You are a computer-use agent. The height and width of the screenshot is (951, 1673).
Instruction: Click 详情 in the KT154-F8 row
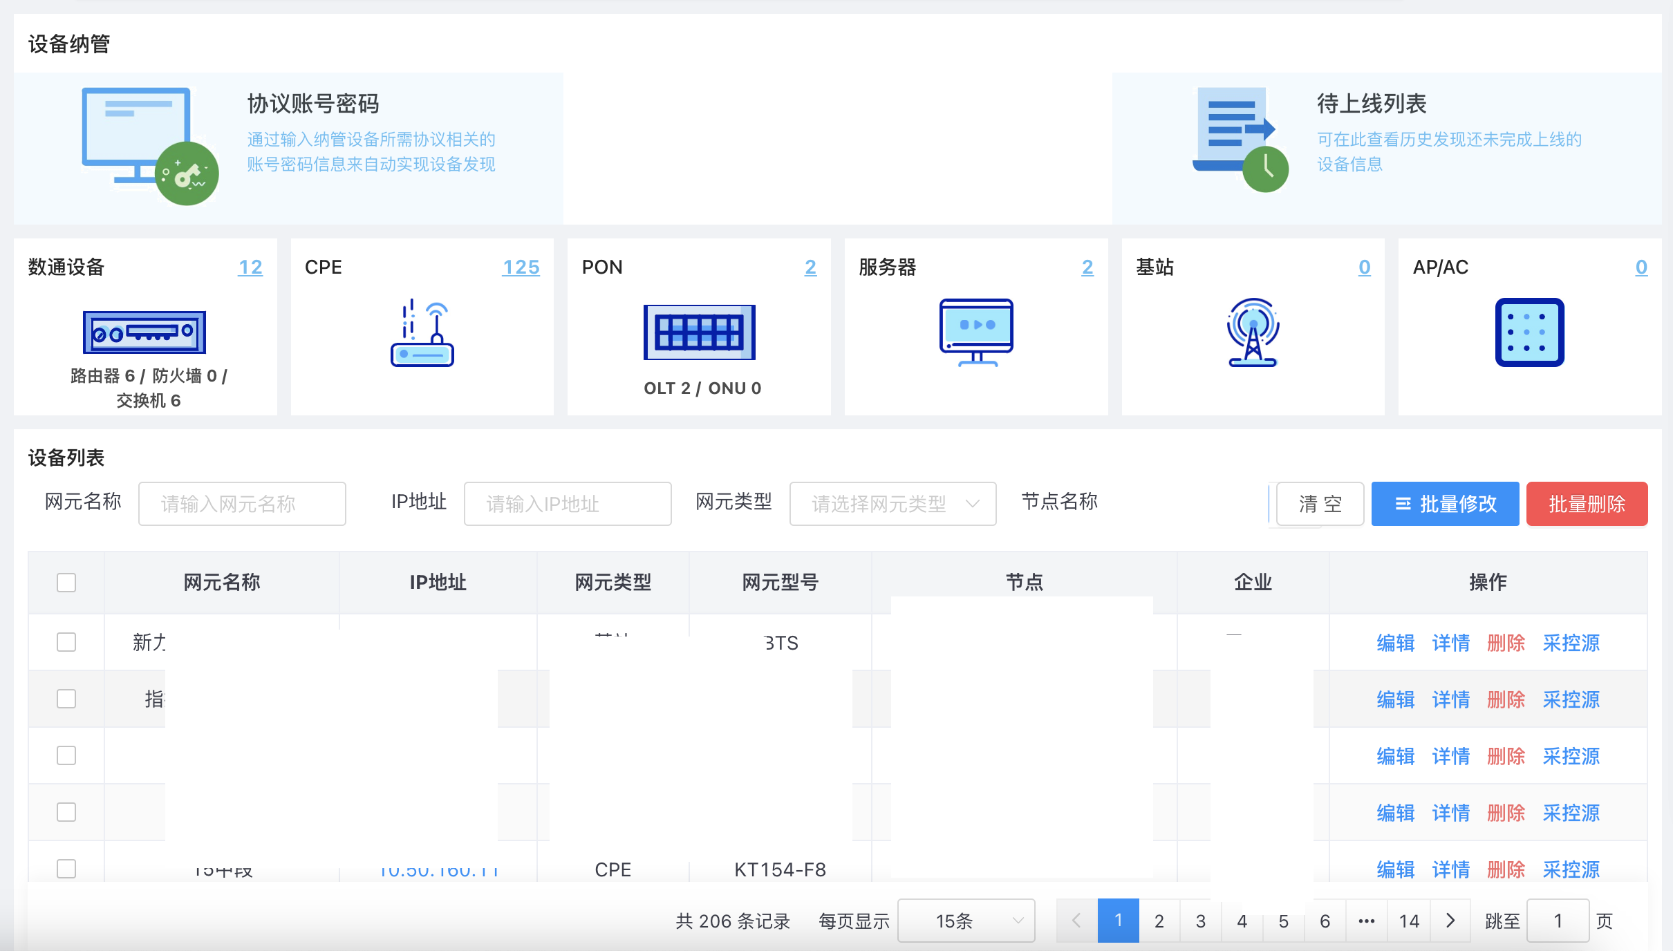tap(1451, 869)
